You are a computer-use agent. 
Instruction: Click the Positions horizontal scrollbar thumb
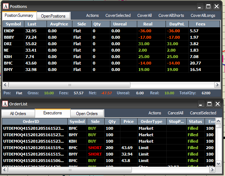tap(70, 85)
